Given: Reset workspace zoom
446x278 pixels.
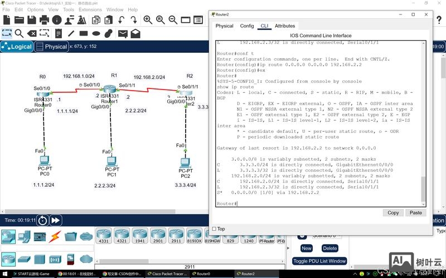Looking at the screenshot, I should tap(160, 20).
